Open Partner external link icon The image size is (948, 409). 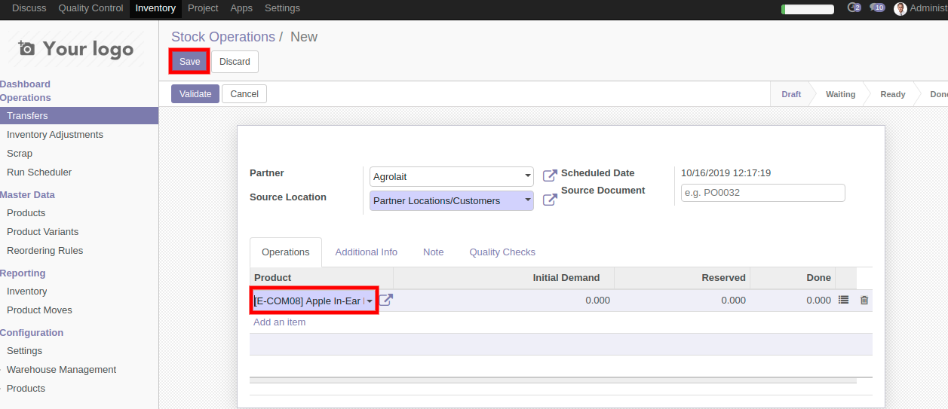coord(550,176)
